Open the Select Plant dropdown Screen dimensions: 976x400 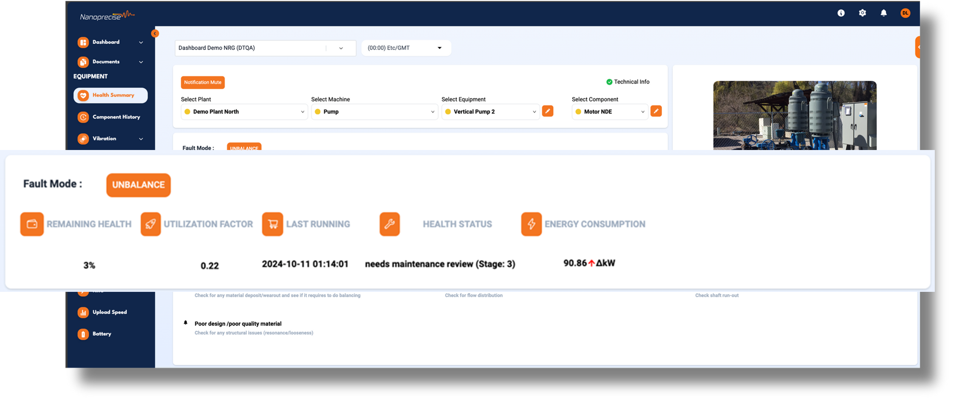pos(244,112)
